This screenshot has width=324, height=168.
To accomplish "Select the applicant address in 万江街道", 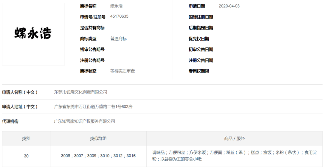I will point(93,107).
